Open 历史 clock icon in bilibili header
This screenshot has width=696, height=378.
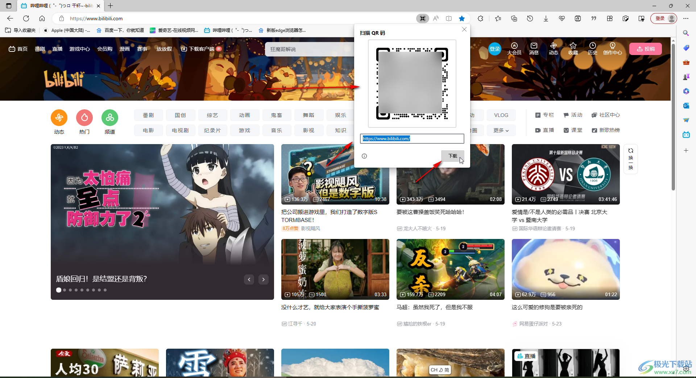click(593, 49)
